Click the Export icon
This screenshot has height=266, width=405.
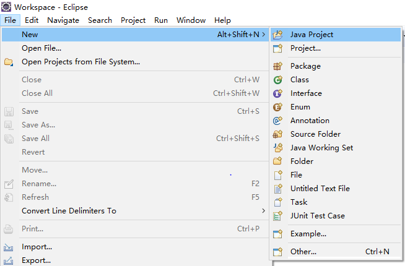pos(9,260)
